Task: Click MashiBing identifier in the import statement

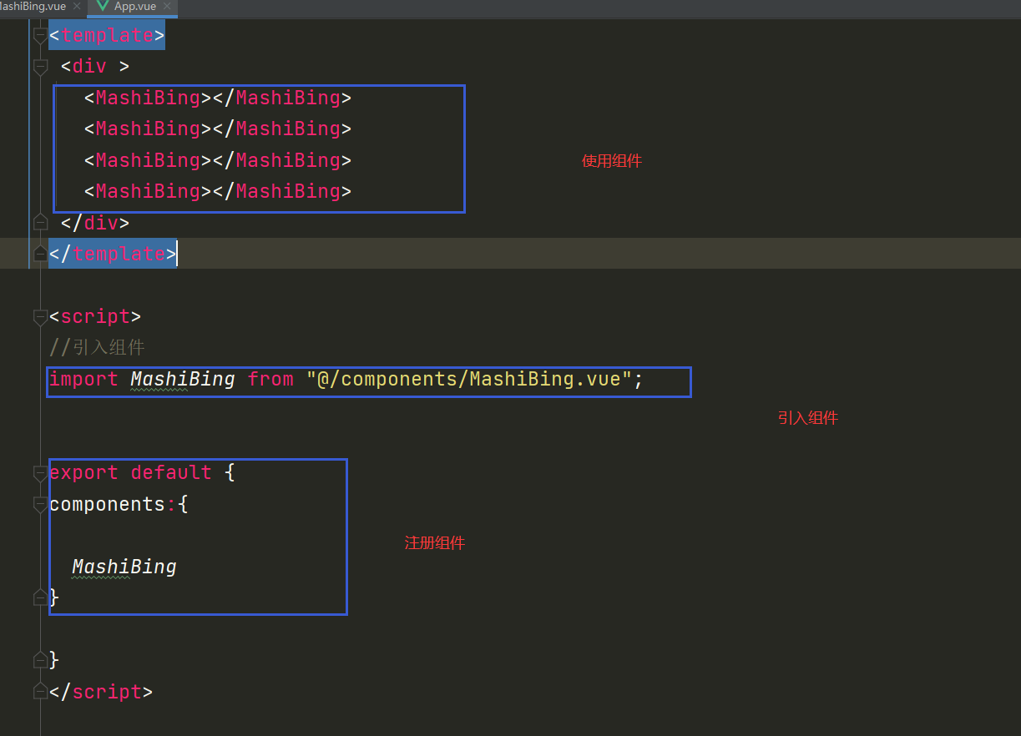Action: coord(183,379)
